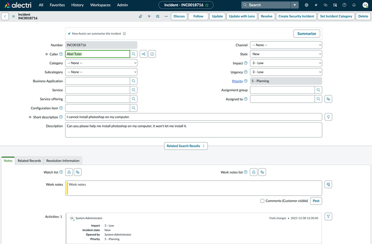The image size is (372, 244).
Task: Open the Urgency dropdown
Action: 286,72
